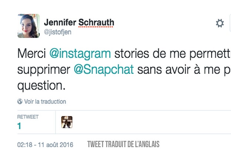Open the retweet count number 1

click(19, 126)
